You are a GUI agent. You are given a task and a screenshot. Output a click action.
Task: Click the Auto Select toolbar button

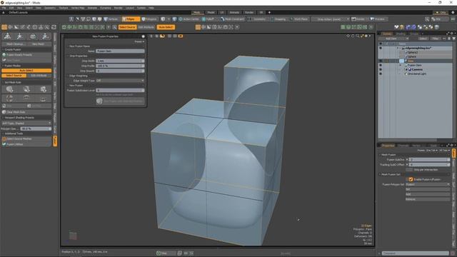coord(166,27)
